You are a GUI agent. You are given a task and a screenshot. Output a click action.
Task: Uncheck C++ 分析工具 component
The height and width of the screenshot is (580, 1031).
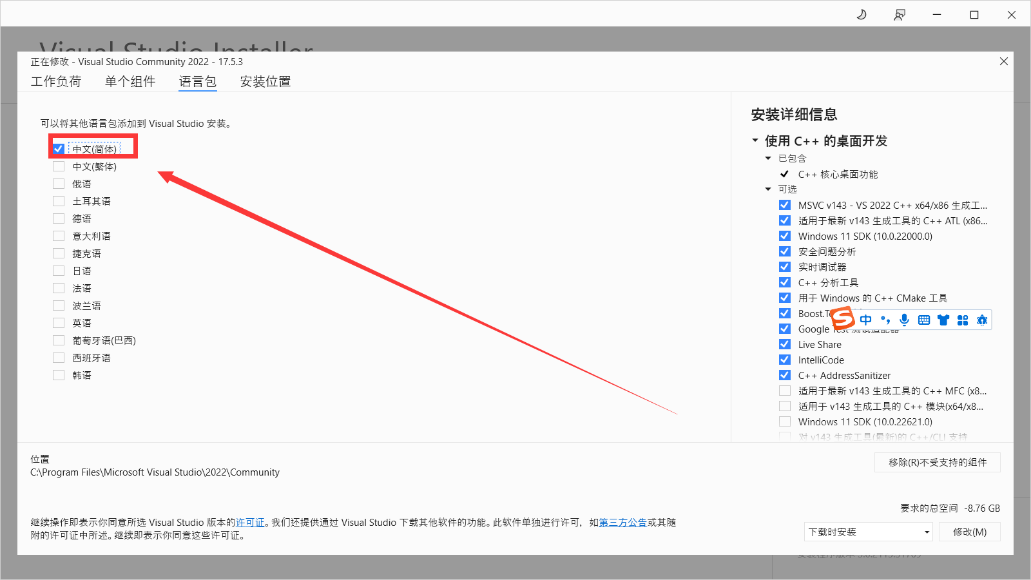tap(785, 282)
